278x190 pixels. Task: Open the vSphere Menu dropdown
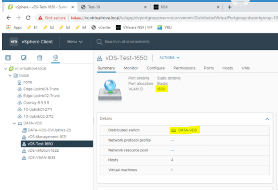[74, 42]
